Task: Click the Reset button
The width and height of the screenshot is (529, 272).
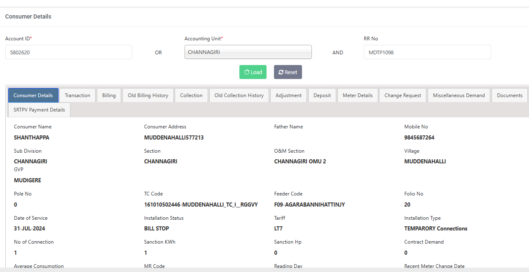Action: point(288,72)
